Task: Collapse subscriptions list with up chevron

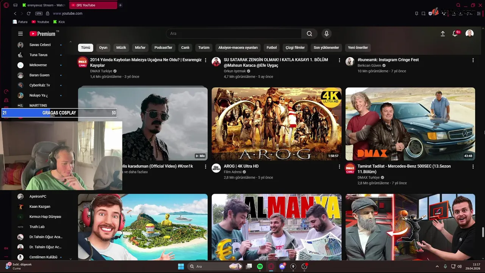Action: click(70, 42)
